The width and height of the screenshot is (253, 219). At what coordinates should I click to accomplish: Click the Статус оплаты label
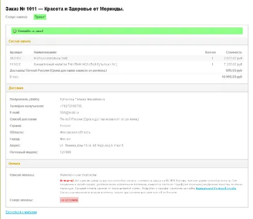point(22,200)
